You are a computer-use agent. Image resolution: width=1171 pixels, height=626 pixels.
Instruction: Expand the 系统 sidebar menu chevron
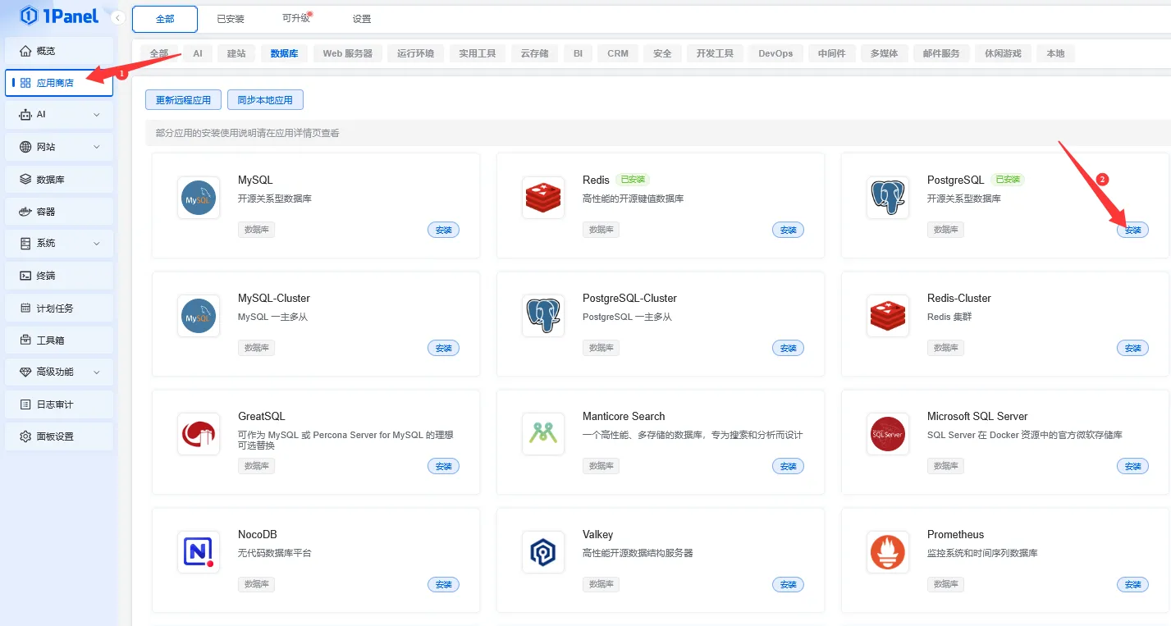[97, 244]
